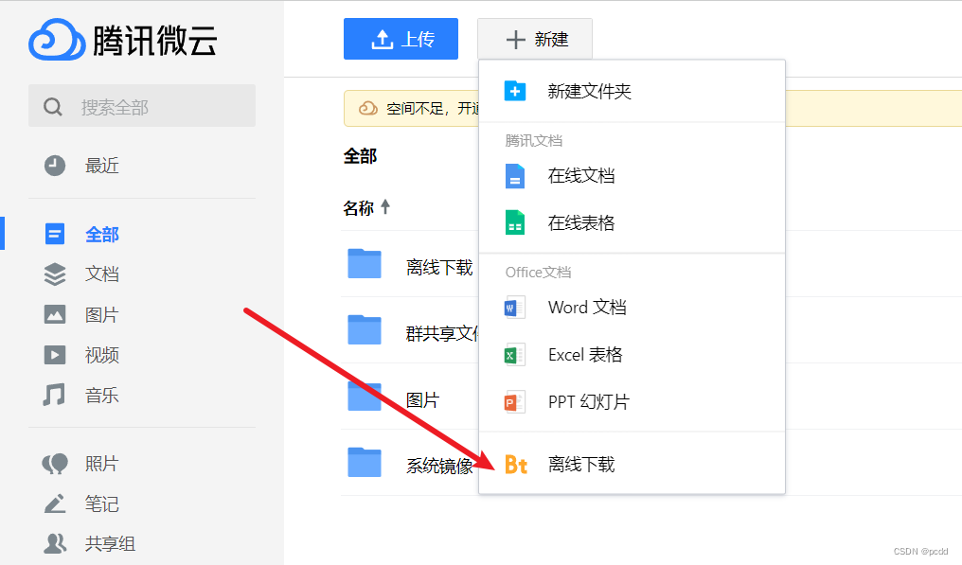Open 音乐 category in sidebar

102,395
